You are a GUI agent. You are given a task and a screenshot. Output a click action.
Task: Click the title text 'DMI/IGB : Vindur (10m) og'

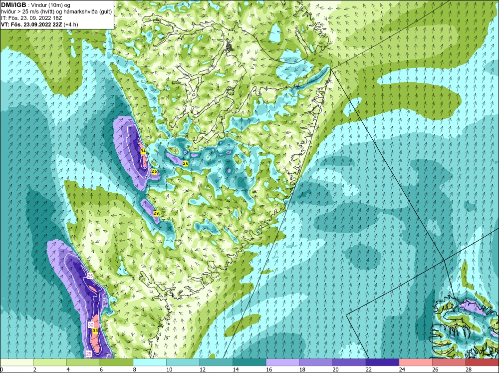35,5
